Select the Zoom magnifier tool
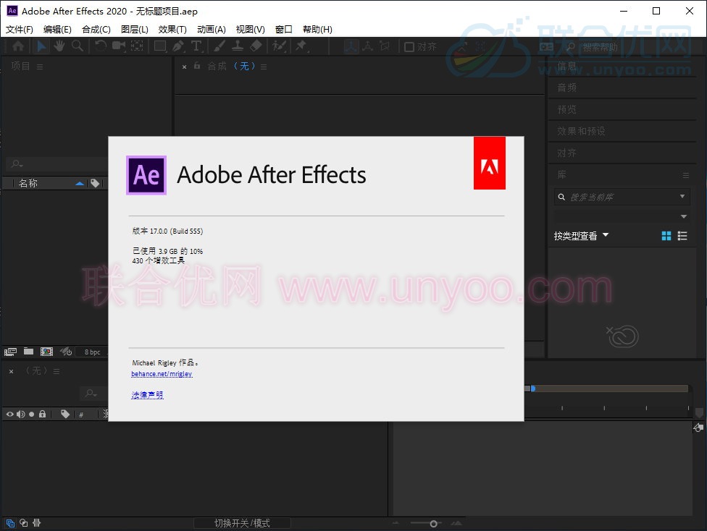The width and height of the screenshot is (707, 531). tap(78, 46)
